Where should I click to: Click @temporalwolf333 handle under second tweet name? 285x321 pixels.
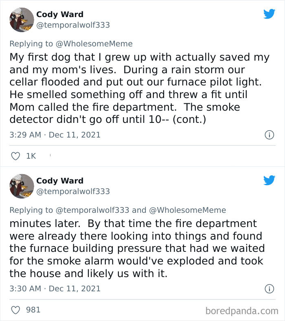click(73, 191)
